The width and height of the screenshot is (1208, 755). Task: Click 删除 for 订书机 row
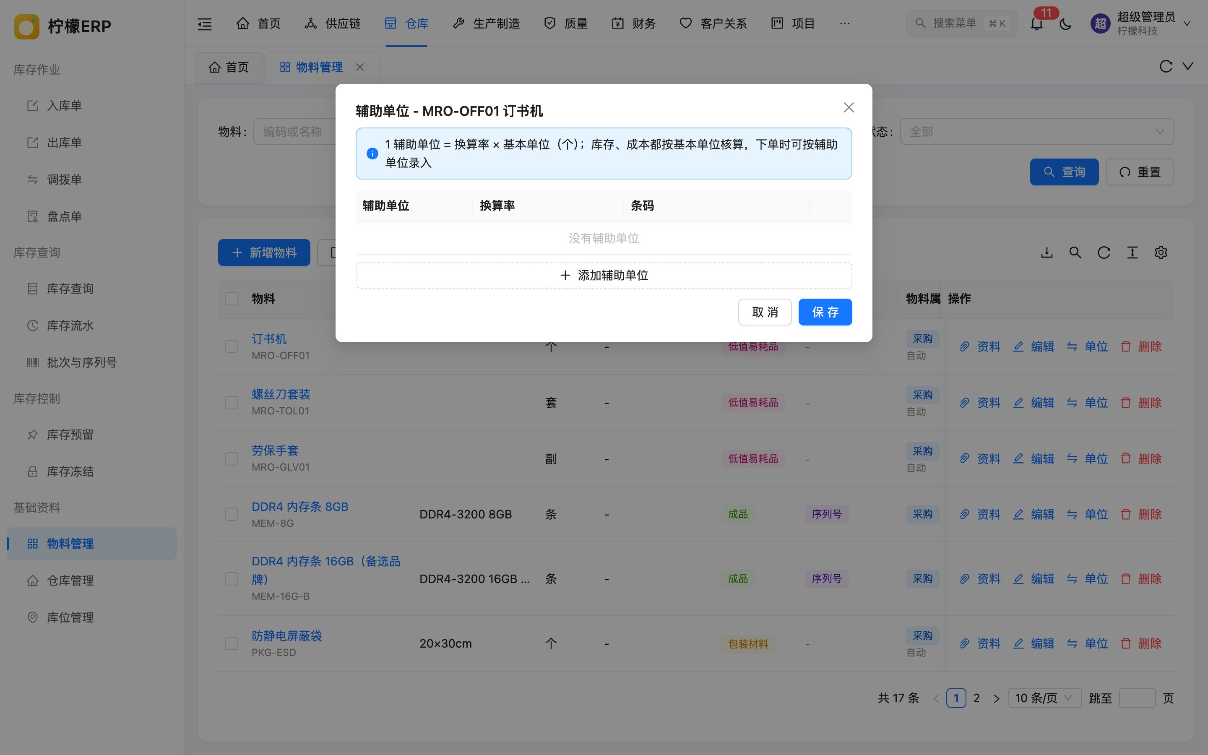coord(1140,346)
